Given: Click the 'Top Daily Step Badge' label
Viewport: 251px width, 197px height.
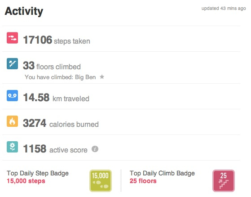Looking at the screenshot, I should click(38, 174).
